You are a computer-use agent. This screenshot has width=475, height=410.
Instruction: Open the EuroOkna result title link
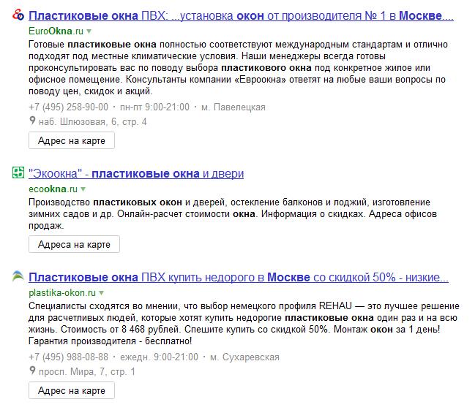[x=241, y=16]
